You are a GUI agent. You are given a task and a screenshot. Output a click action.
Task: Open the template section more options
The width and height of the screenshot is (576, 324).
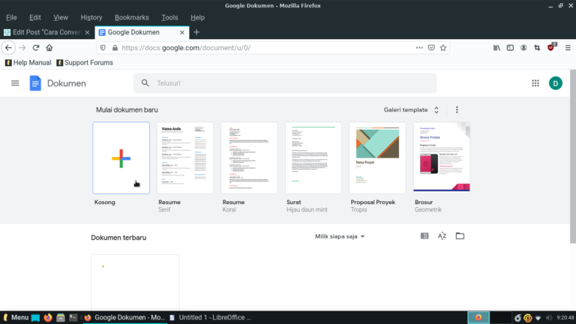[x=457, y=109]
